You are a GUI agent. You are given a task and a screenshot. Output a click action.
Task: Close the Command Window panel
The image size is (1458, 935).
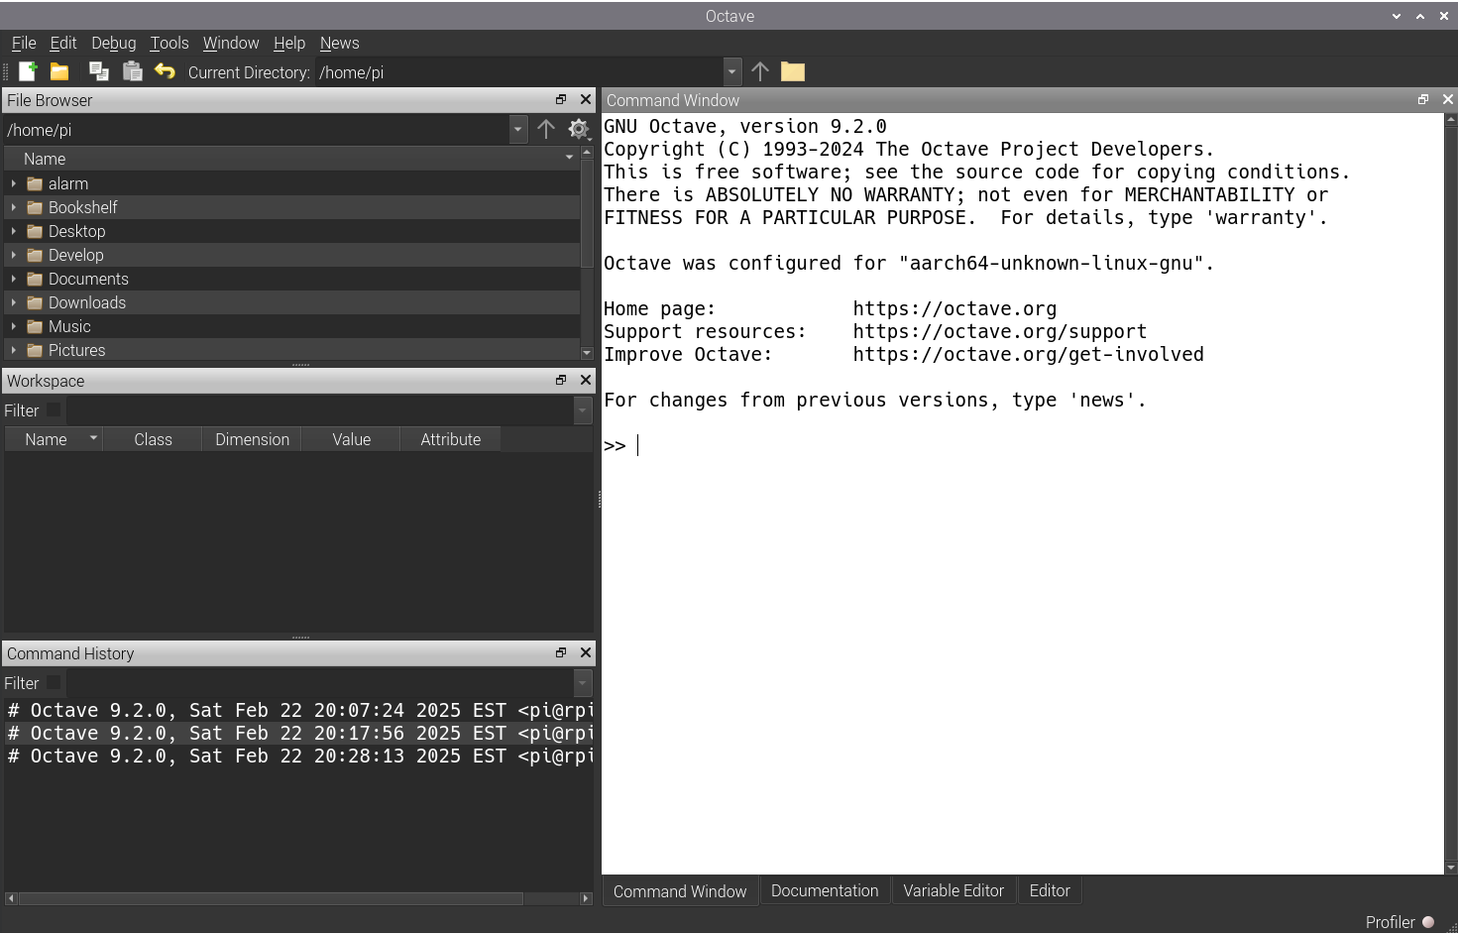1448,99
